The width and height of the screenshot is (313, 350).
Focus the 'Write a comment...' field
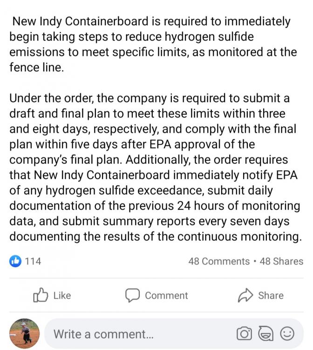coord(140,334)
